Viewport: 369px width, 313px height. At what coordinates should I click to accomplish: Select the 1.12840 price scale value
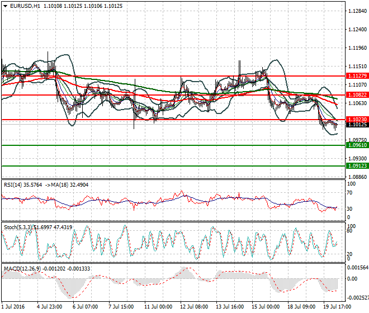357,11
